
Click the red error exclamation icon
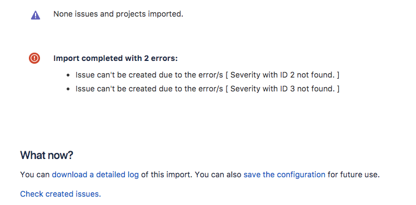34,58
